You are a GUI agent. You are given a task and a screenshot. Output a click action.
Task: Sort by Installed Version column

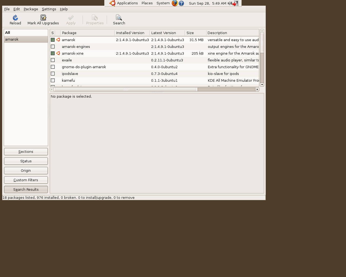click(x=132, y=33)
